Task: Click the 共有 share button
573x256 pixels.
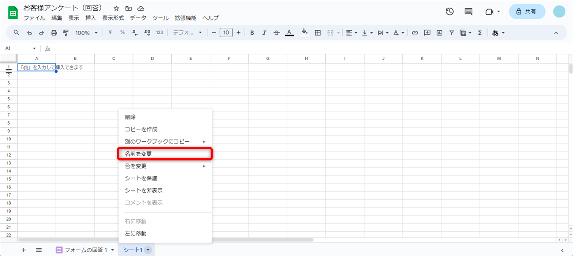Action: pos(527,12)
